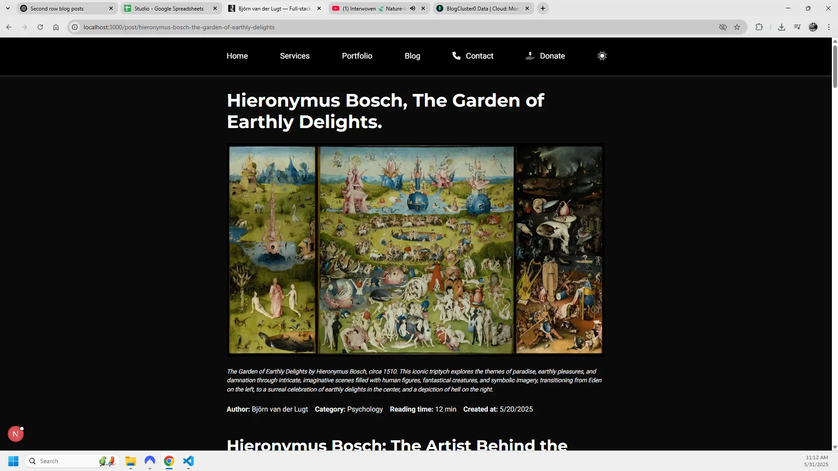The height and width of the screenshot is (471, 838).
Task: Click the author name Björn van der Lugt
Action: (280, 409)
